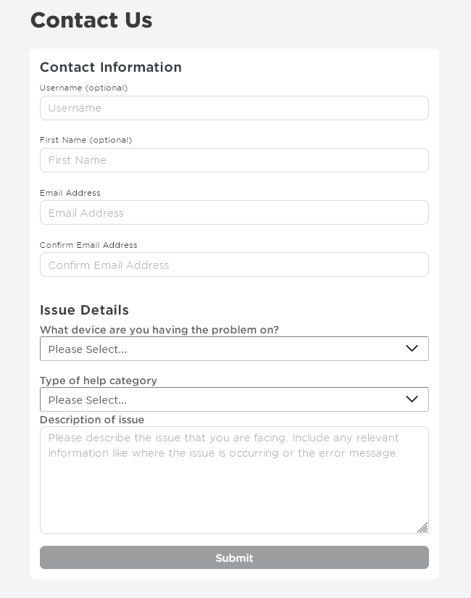Image resolution: width=471 pixels, height=598 pixels.
Task: Click the 'Type of help category' label
Action: click(x=99, y=381)
